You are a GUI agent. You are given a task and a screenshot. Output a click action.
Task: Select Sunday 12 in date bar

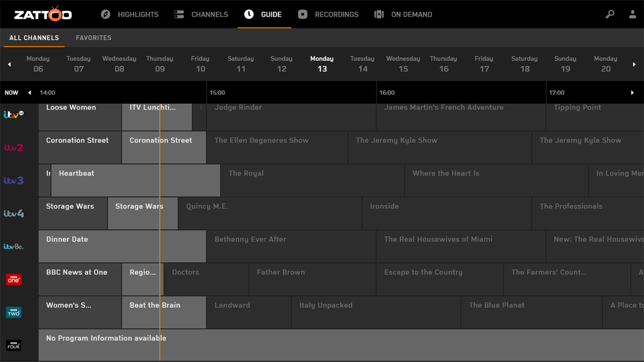281,64
